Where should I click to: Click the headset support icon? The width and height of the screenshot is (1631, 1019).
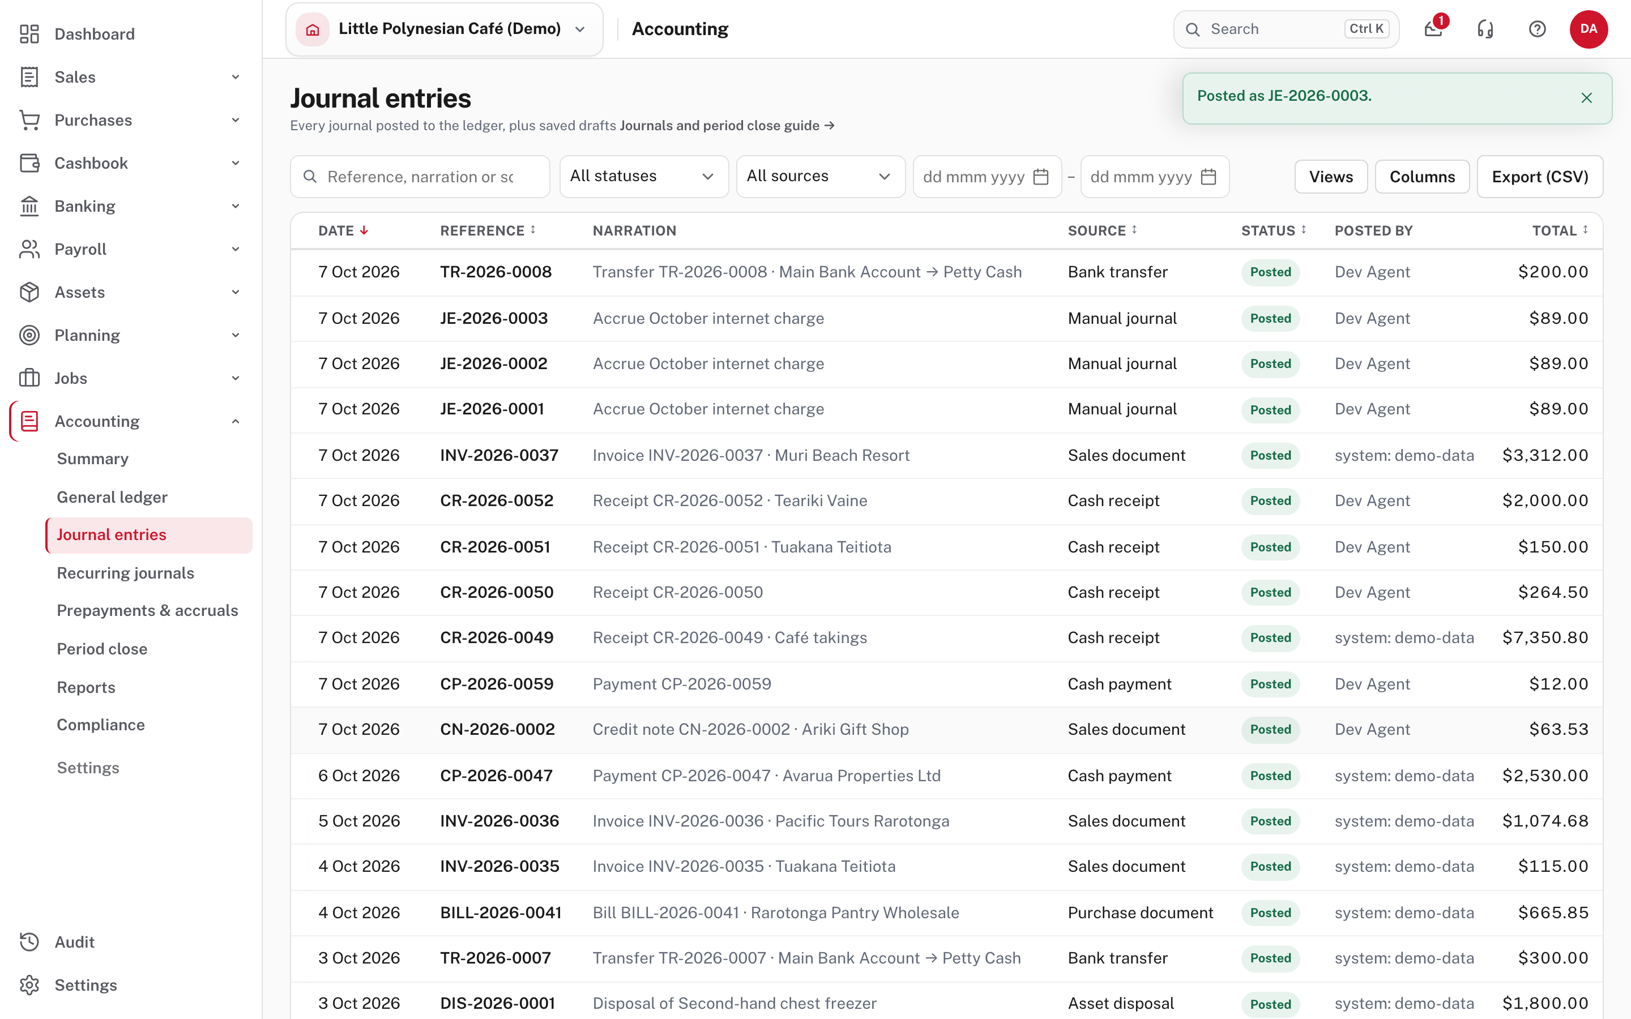tap(1485, 29)
